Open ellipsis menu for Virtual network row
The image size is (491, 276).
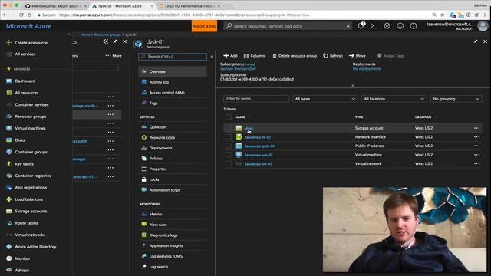point(476,163)
